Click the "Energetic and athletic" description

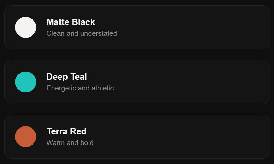pyautogui.click(x=80, y=88)
